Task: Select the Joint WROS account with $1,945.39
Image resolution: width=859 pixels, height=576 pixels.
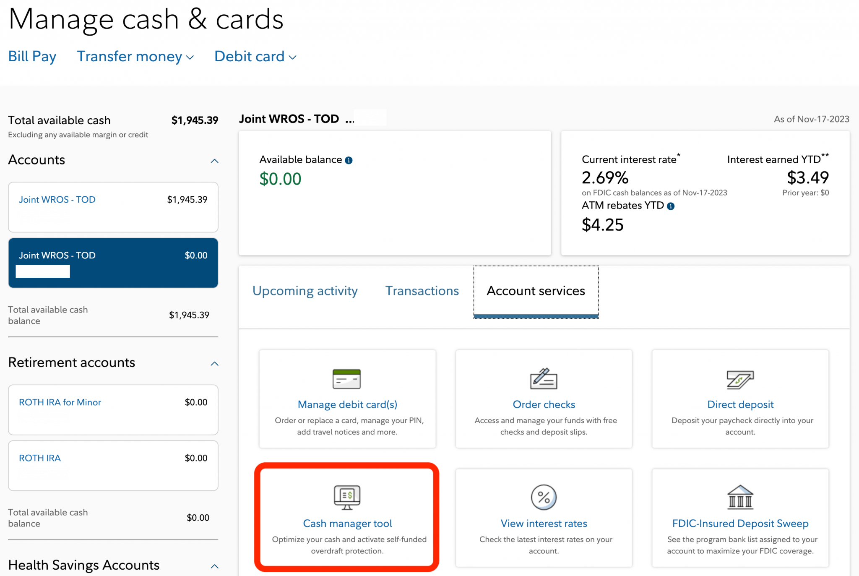Action: [57, 200]
